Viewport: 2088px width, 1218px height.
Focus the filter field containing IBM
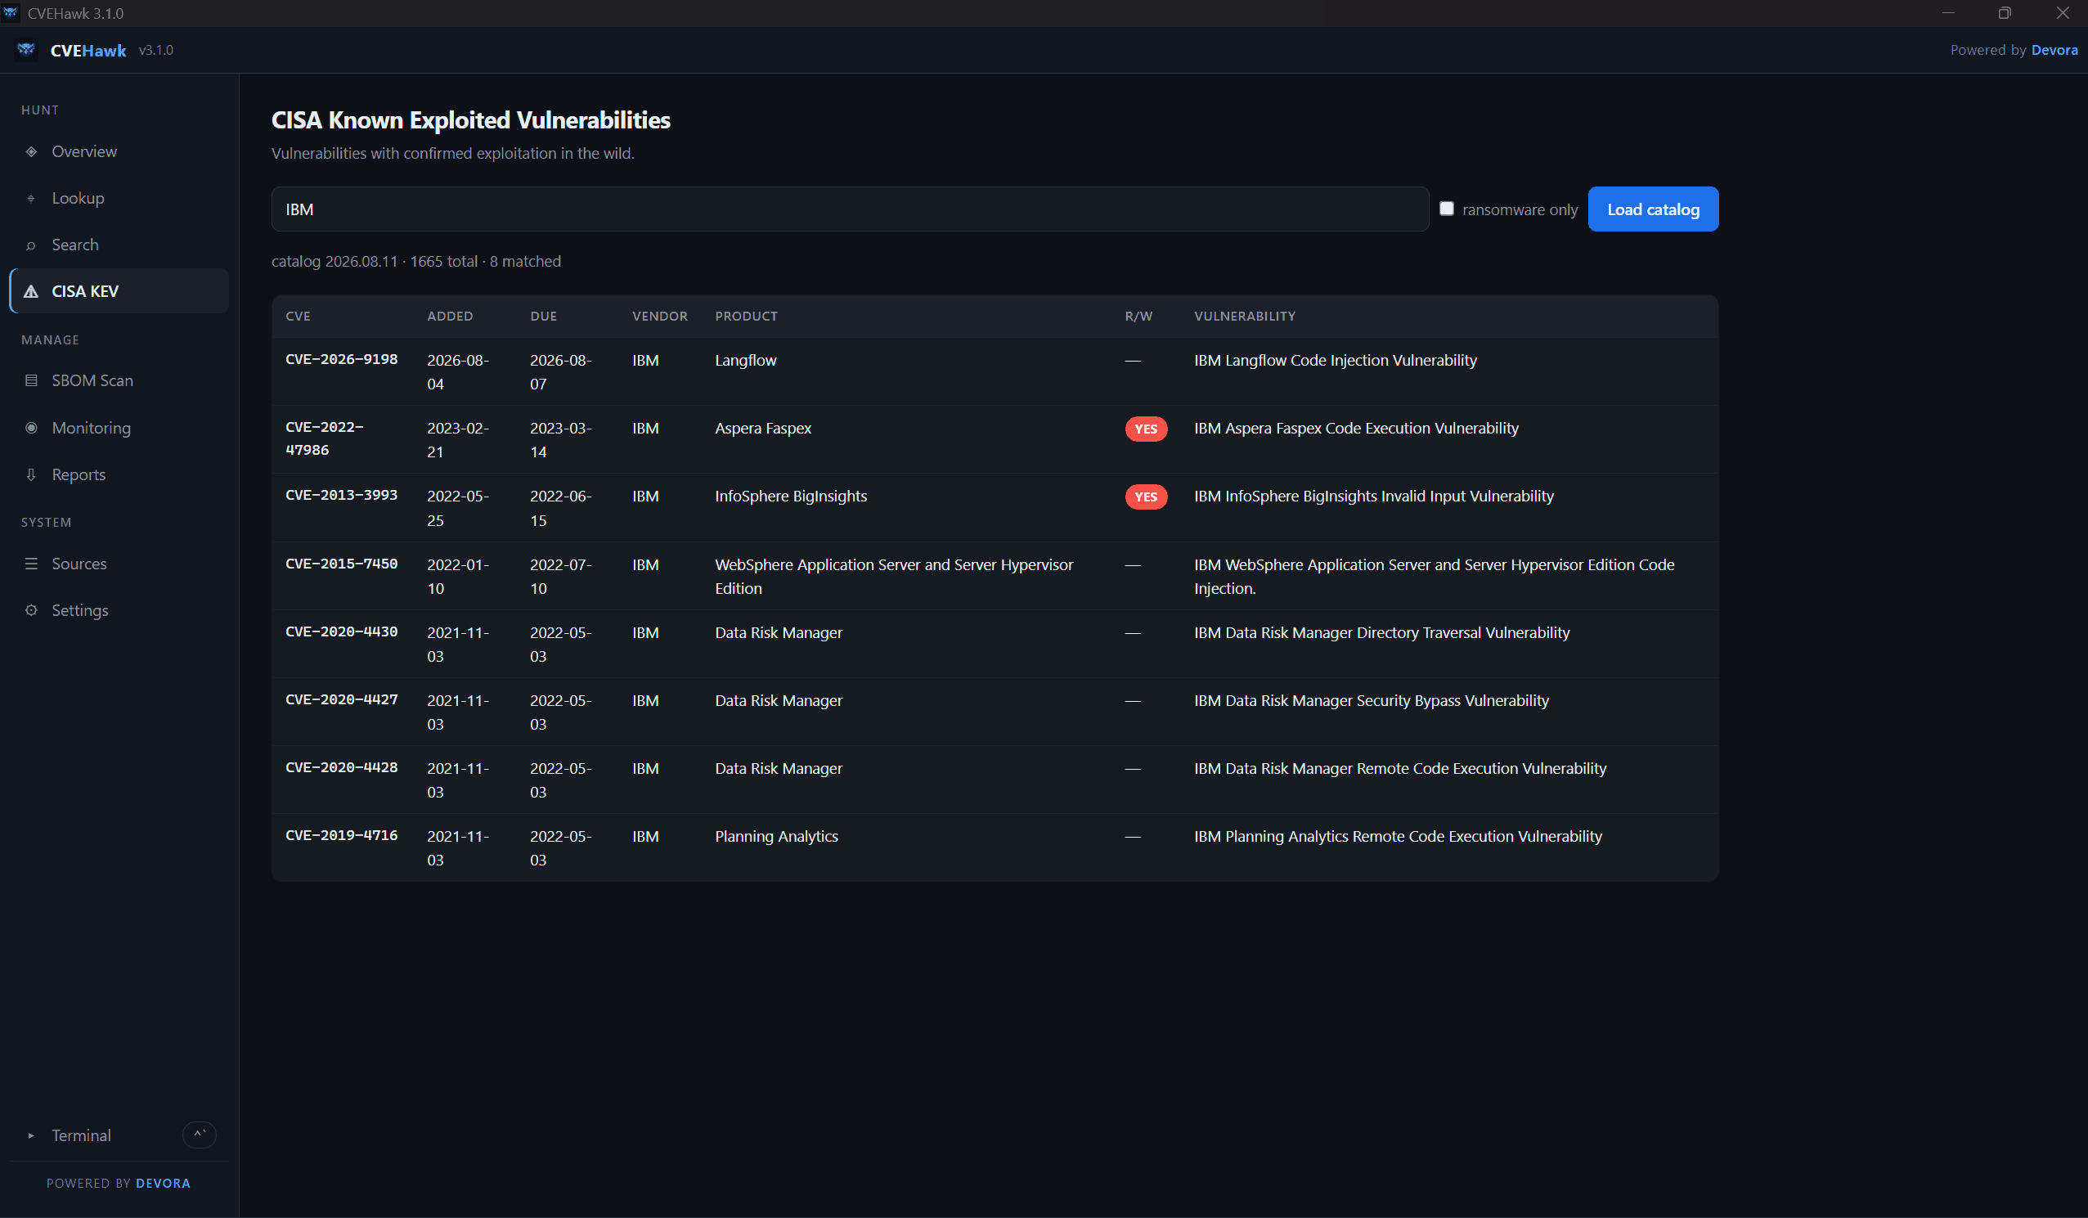tap(850, 209)
